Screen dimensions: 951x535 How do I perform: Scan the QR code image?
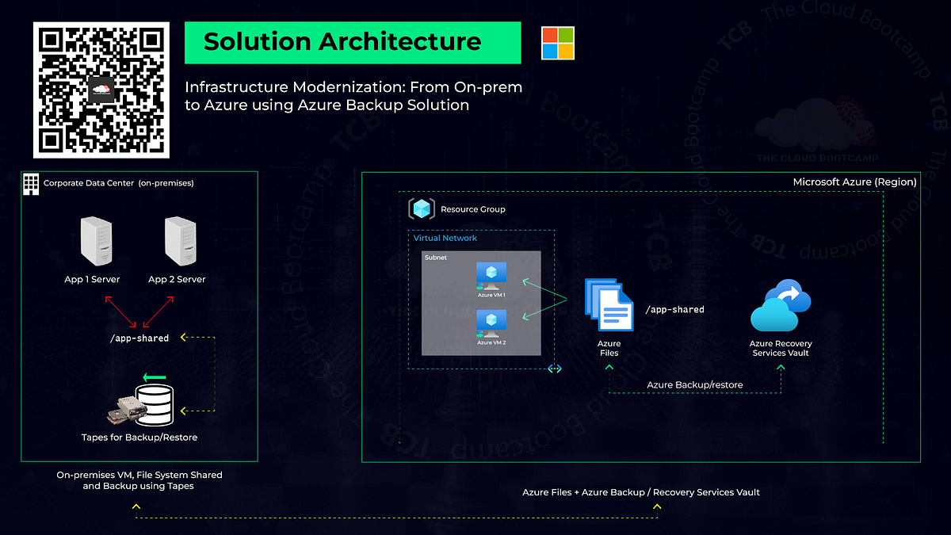coord(101,90)
